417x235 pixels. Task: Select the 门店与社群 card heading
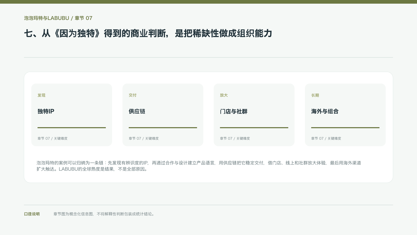234,111
